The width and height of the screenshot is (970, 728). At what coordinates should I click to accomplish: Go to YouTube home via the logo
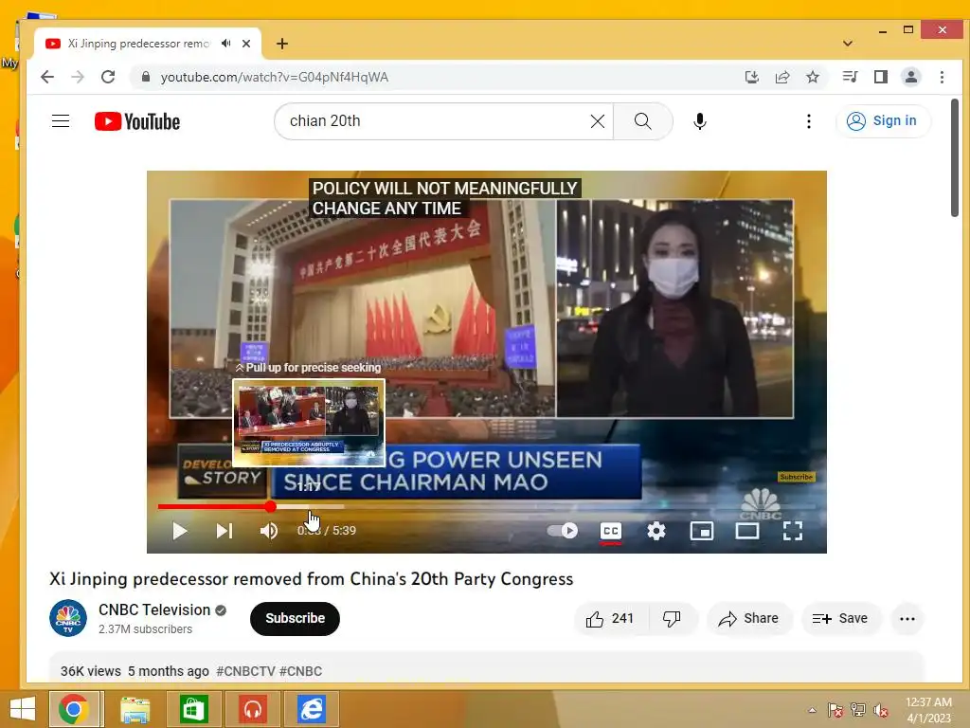[x=137, y=121]
